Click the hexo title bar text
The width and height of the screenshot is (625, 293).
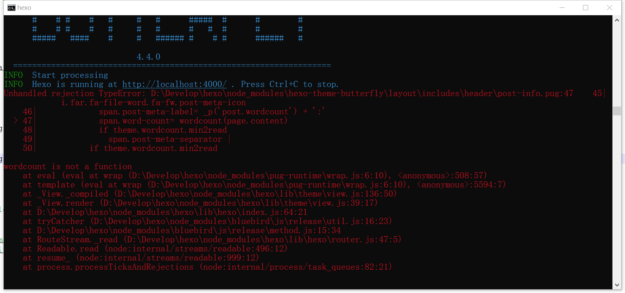(x=24, y=8)
